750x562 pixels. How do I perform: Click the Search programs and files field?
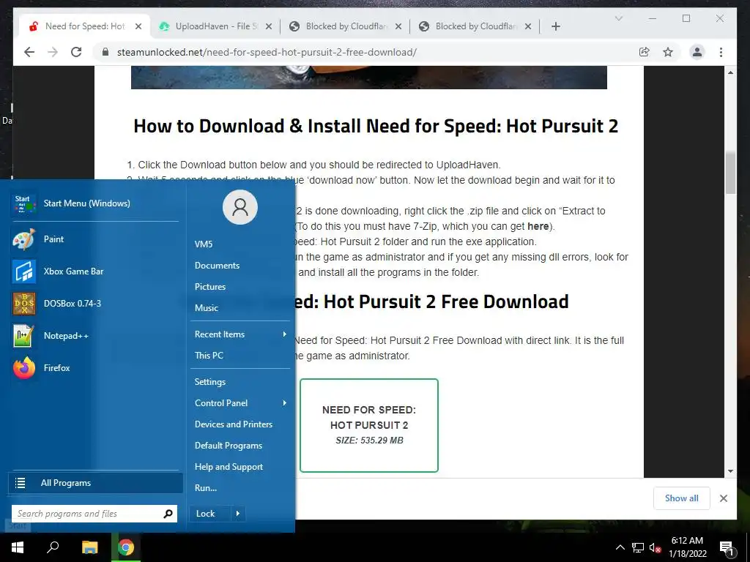[x=89, y=514]
